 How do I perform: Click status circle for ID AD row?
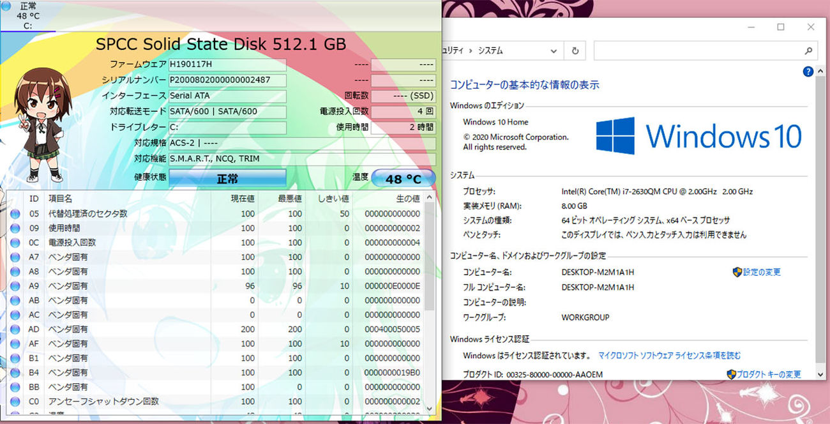[15, 329]
